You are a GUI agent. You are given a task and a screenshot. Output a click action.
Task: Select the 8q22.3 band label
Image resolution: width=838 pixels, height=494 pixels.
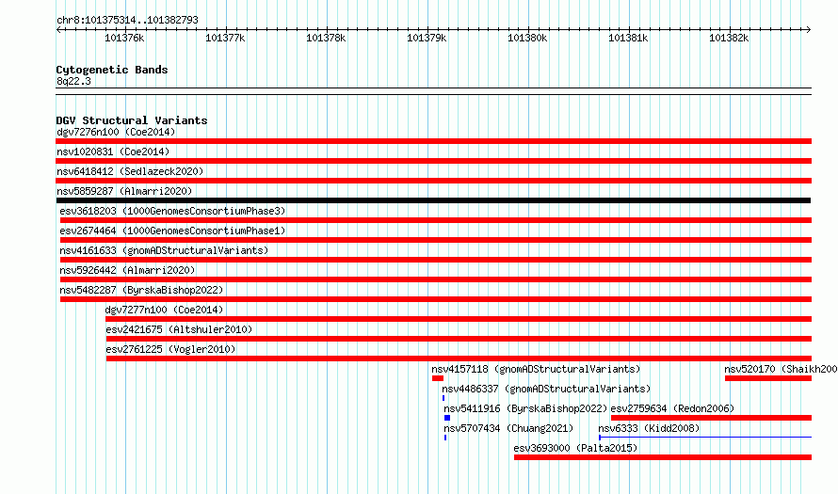coord(73,81)
